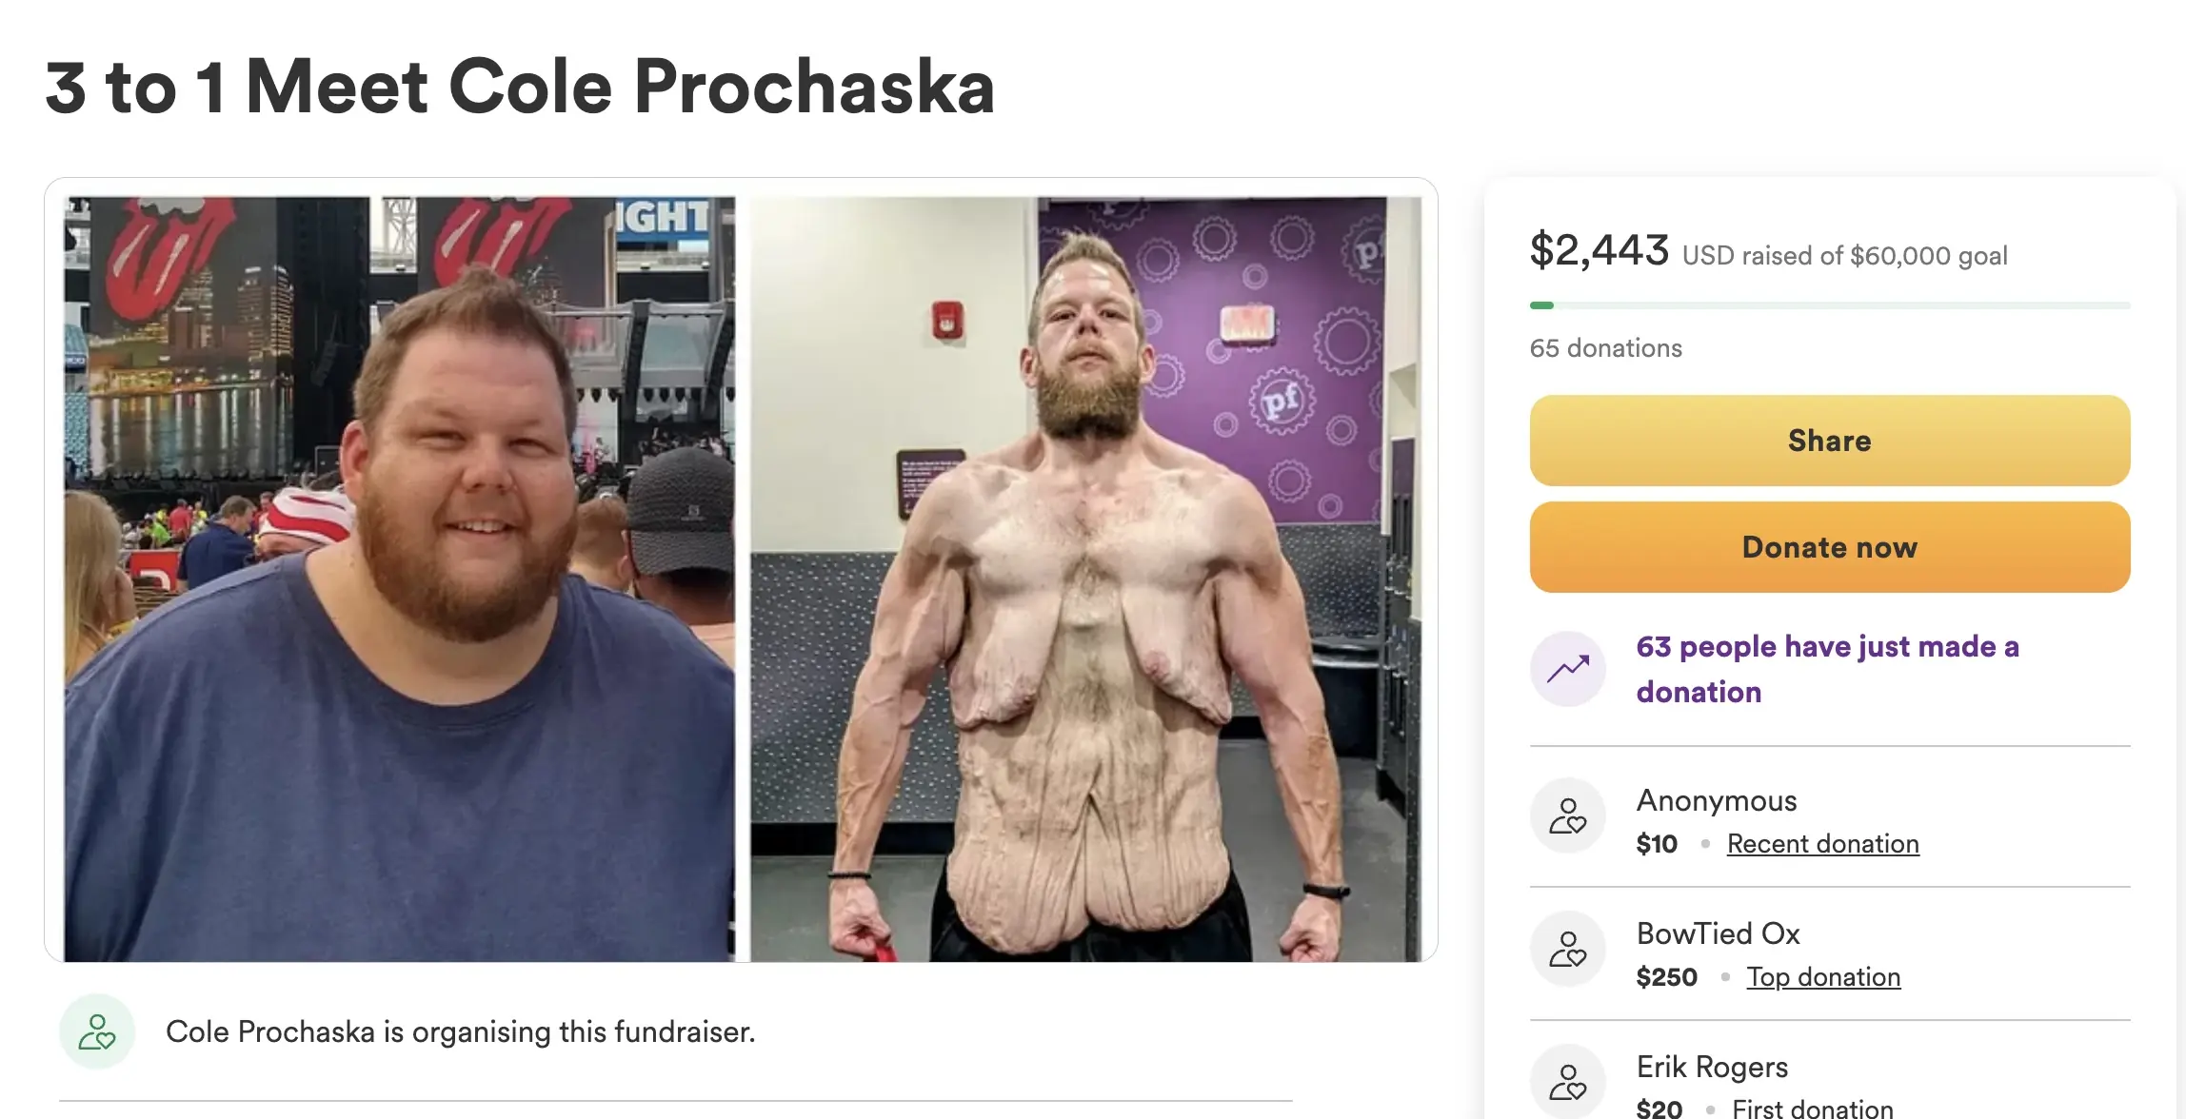Click the BowTied Ox donor avatar icon
Viewport: 2186px width, 1119px height.
[x=1567, y=949]
